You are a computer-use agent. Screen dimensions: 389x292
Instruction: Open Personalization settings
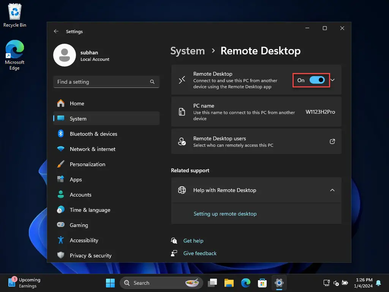(87, 164)
